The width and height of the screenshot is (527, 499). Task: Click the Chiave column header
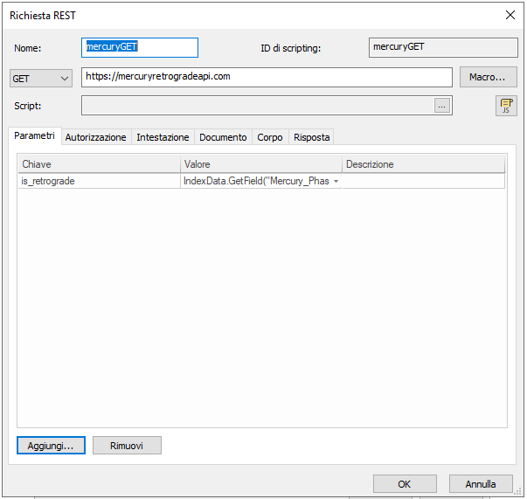coord(99,164)
